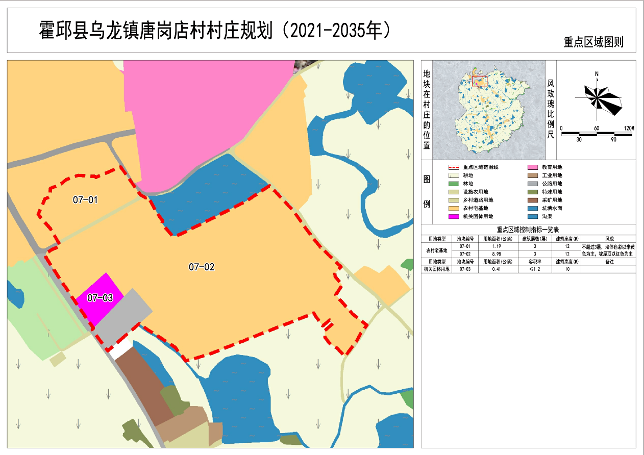This screenshot has height=455, width=644.
Task: Click the blue 坑塘水面 legend swatch
Action: pos(534,208)
